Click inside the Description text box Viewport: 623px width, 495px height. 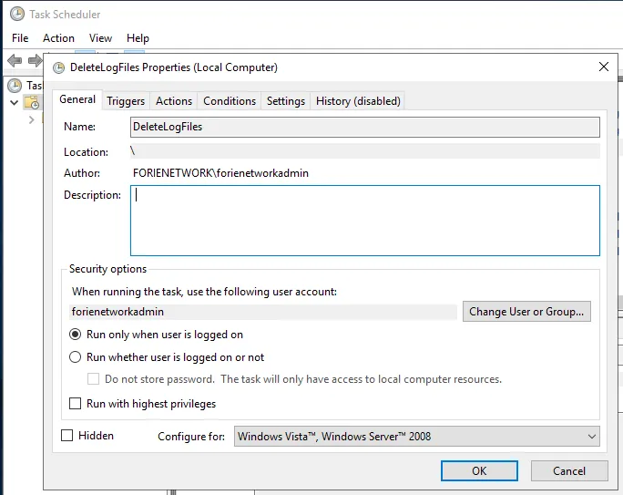pyautogui.click(x=364, y=221)
